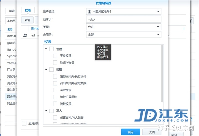
Task: Open the 应用于 dropdown showing 全部
Action: pos(124,34)
